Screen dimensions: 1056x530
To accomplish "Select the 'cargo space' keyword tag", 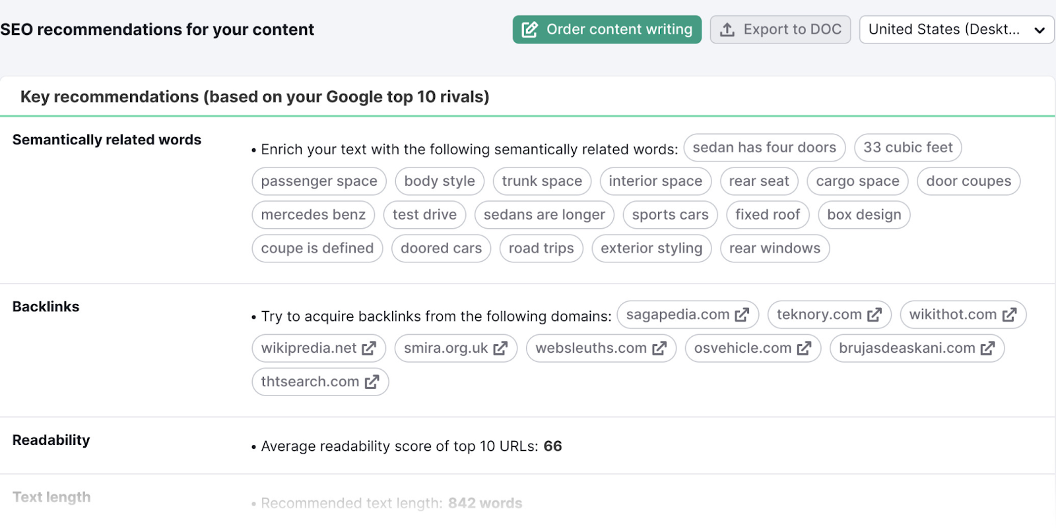I will click(x=857, y=181).
